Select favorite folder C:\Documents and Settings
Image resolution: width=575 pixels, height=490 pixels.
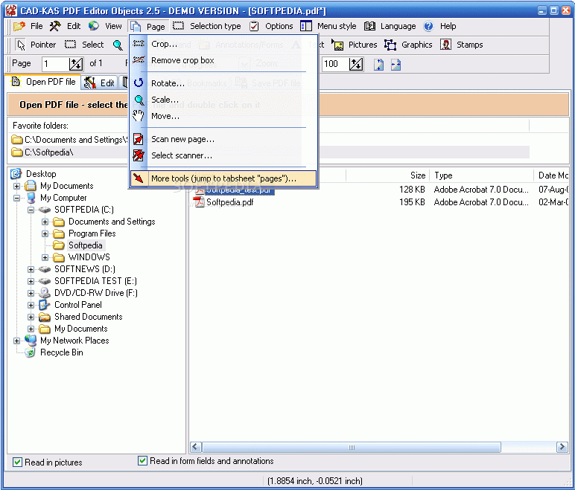[x=69, y=140]
